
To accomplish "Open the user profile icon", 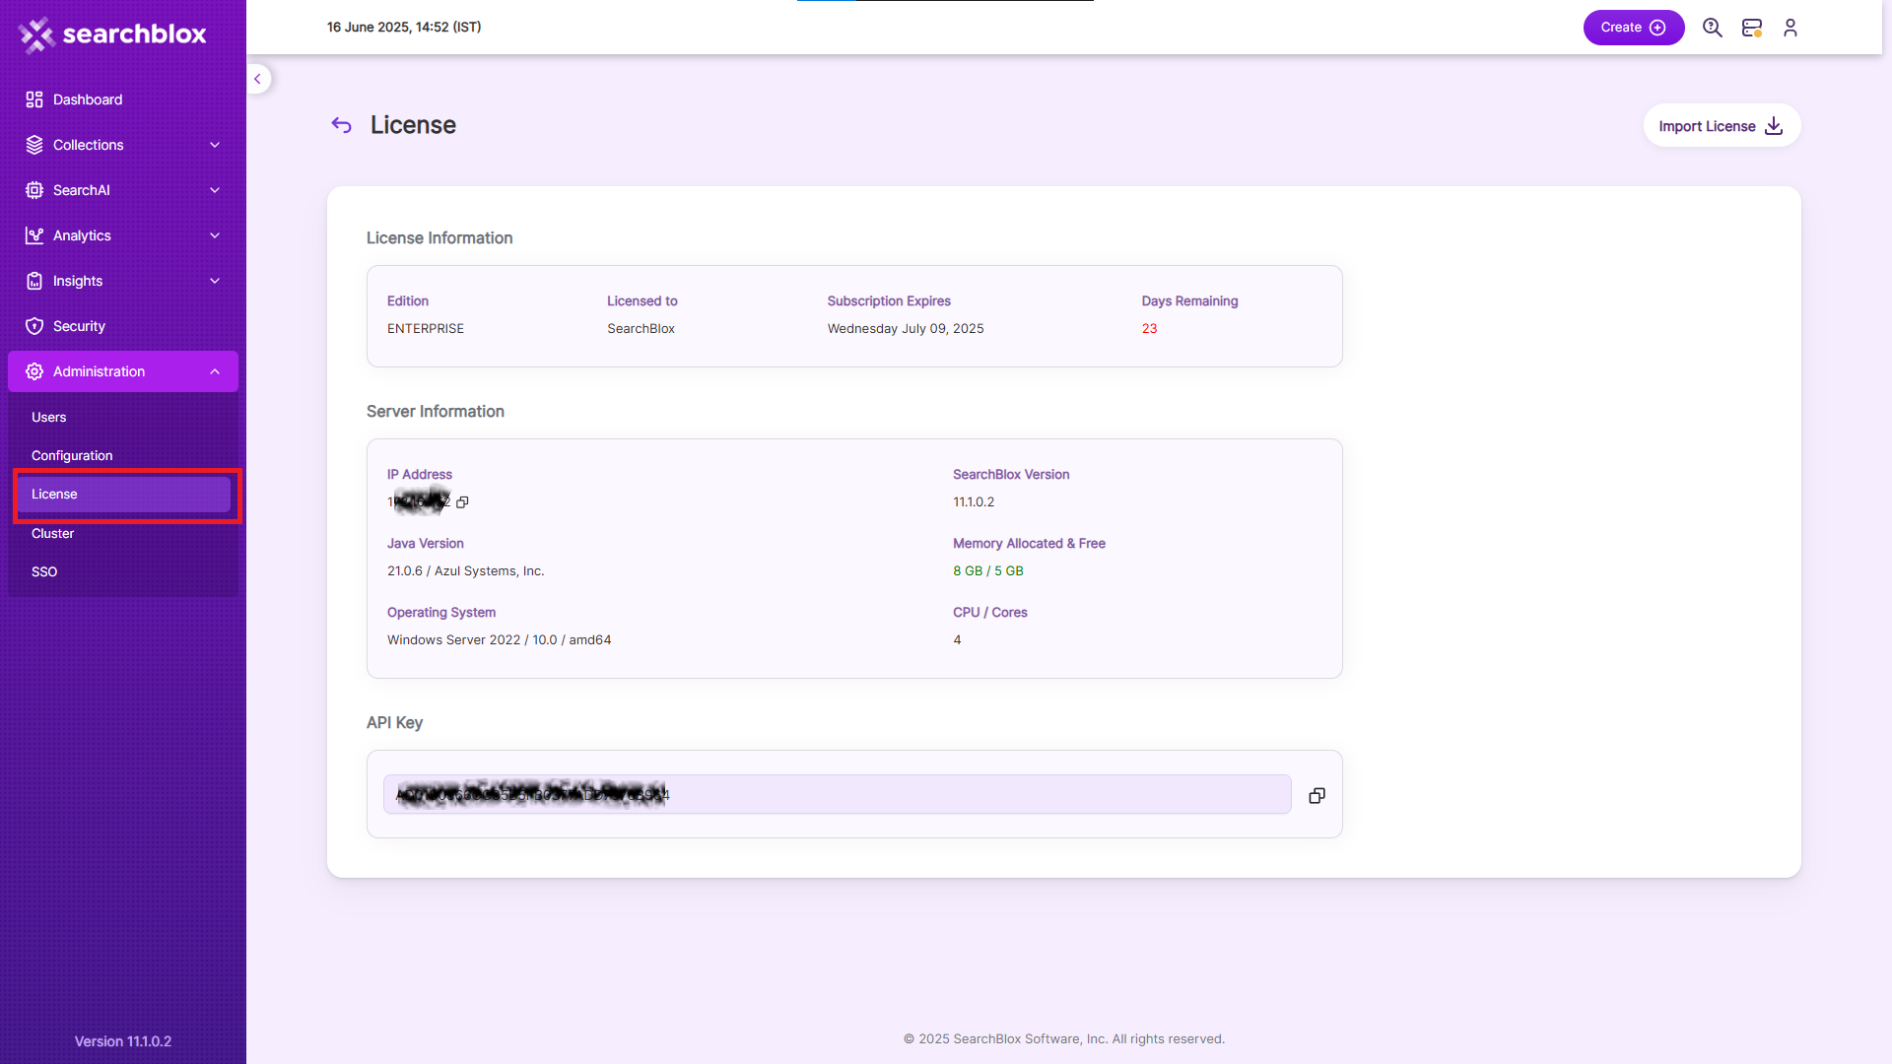I will (x=1791, y=28).
